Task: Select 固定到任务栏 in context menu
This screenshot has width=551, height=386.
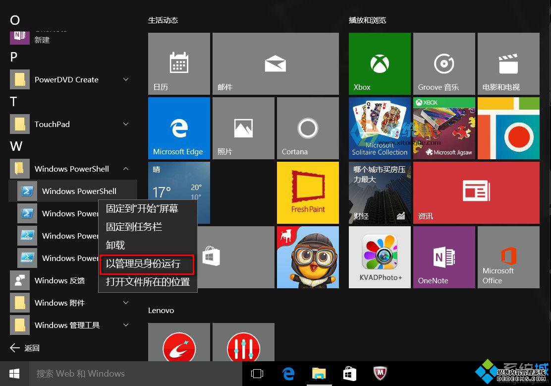Action: [x=148, y=227]
